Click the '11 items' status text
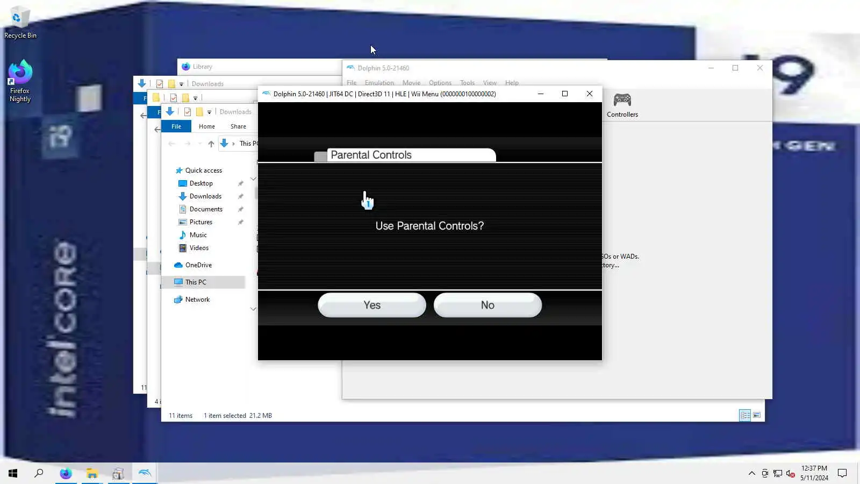Viewport: 860px width, 484px height. coord(181,416)
